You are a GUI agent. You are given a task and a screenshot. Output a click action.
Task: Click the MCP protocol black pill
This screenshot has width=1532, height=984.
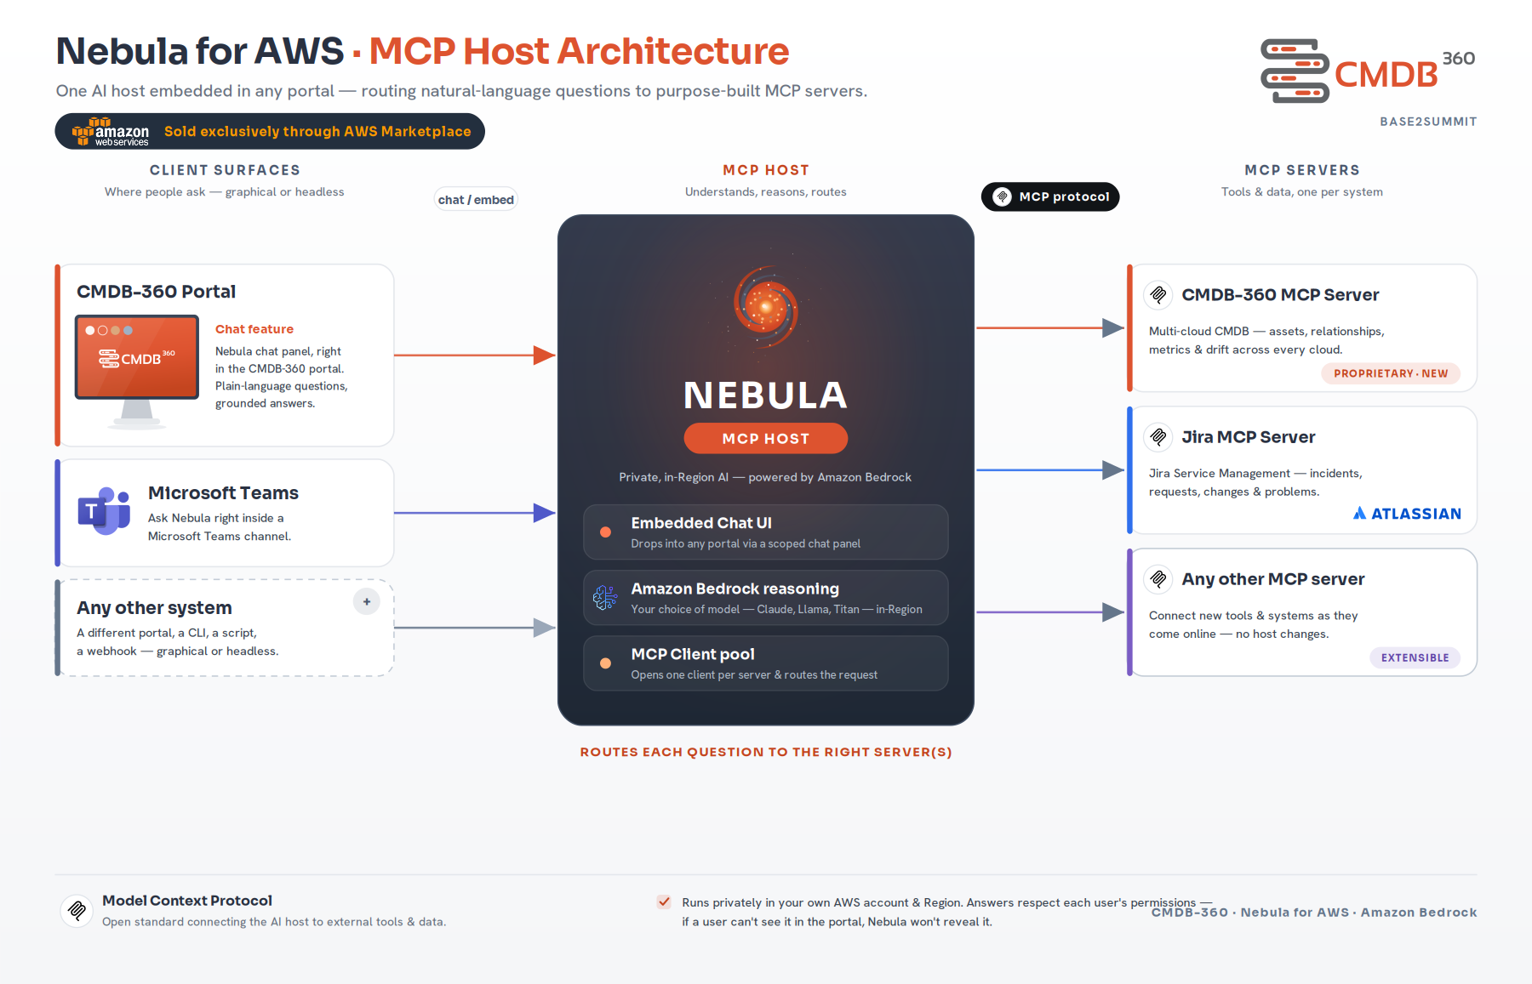click(1050, 196)
